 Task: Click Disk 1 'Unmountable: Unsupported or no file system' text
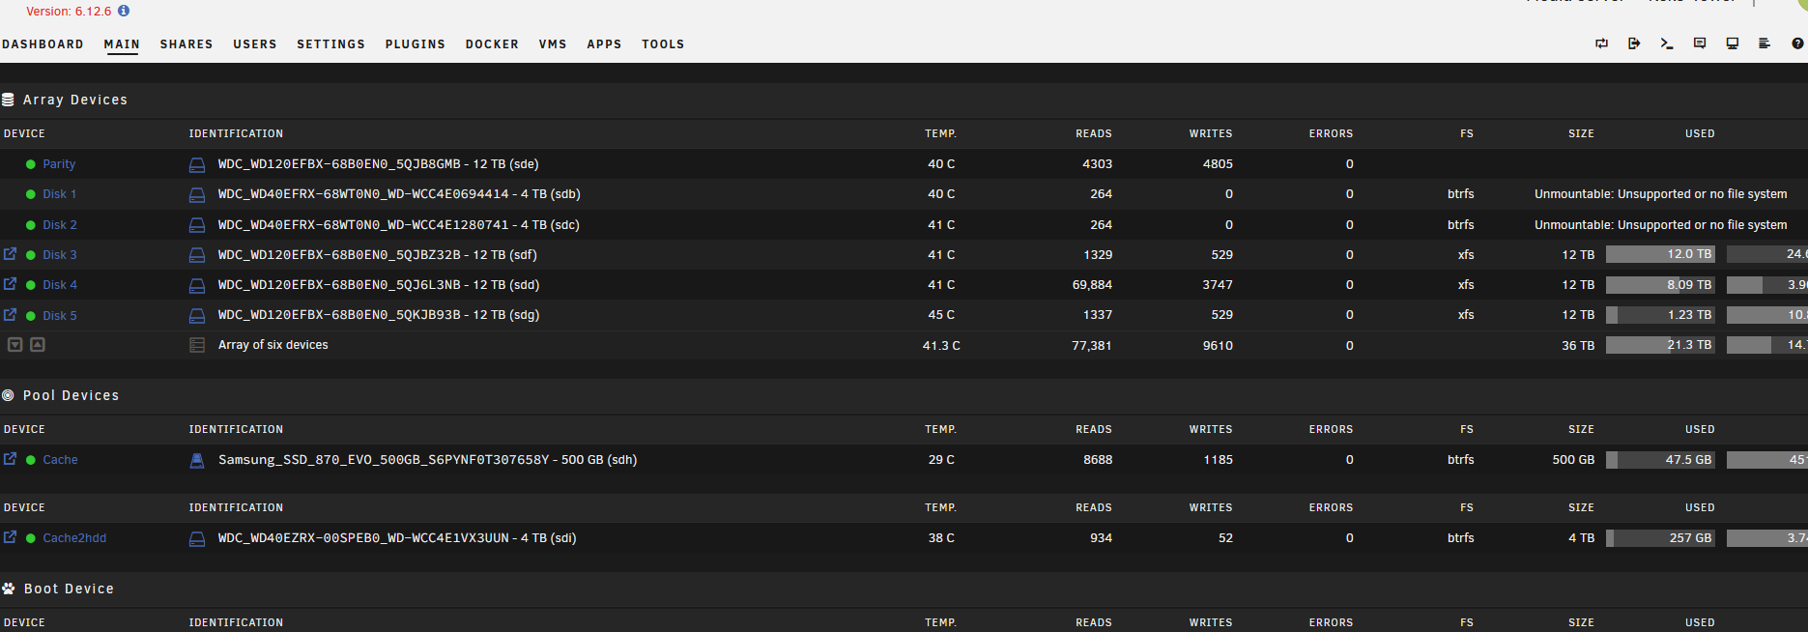1661,194
